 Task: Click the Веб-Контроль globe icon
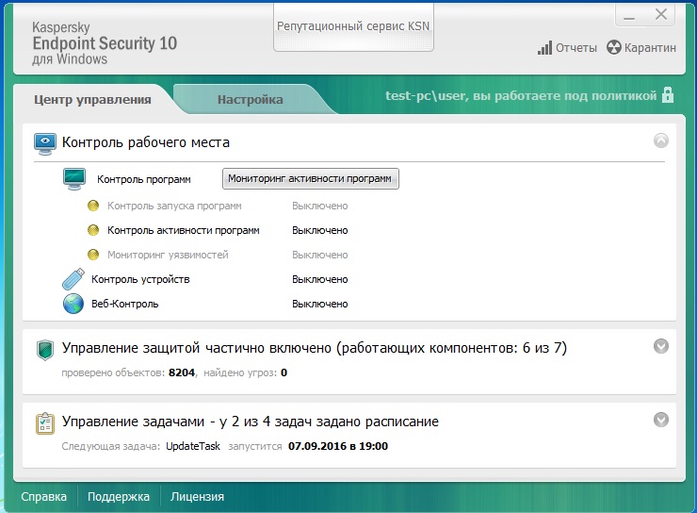click(x=73, y=304)
